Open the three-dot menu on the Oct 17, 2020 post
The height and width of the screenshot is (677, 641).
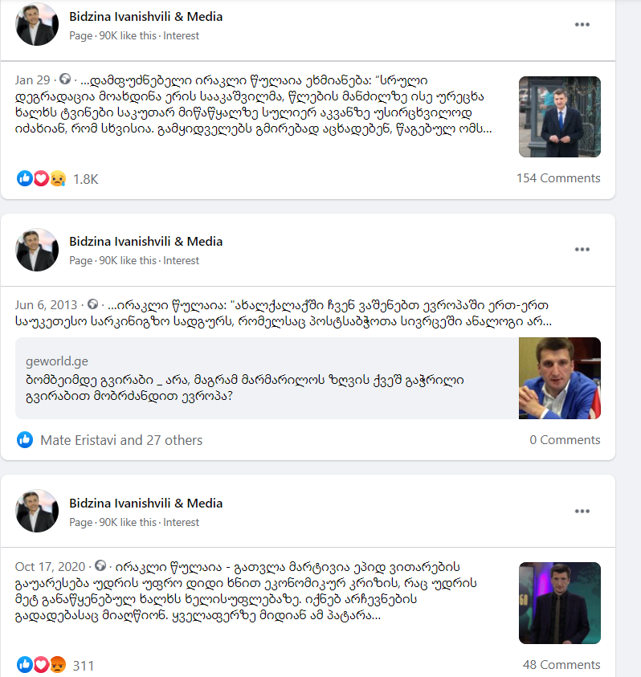582,512
